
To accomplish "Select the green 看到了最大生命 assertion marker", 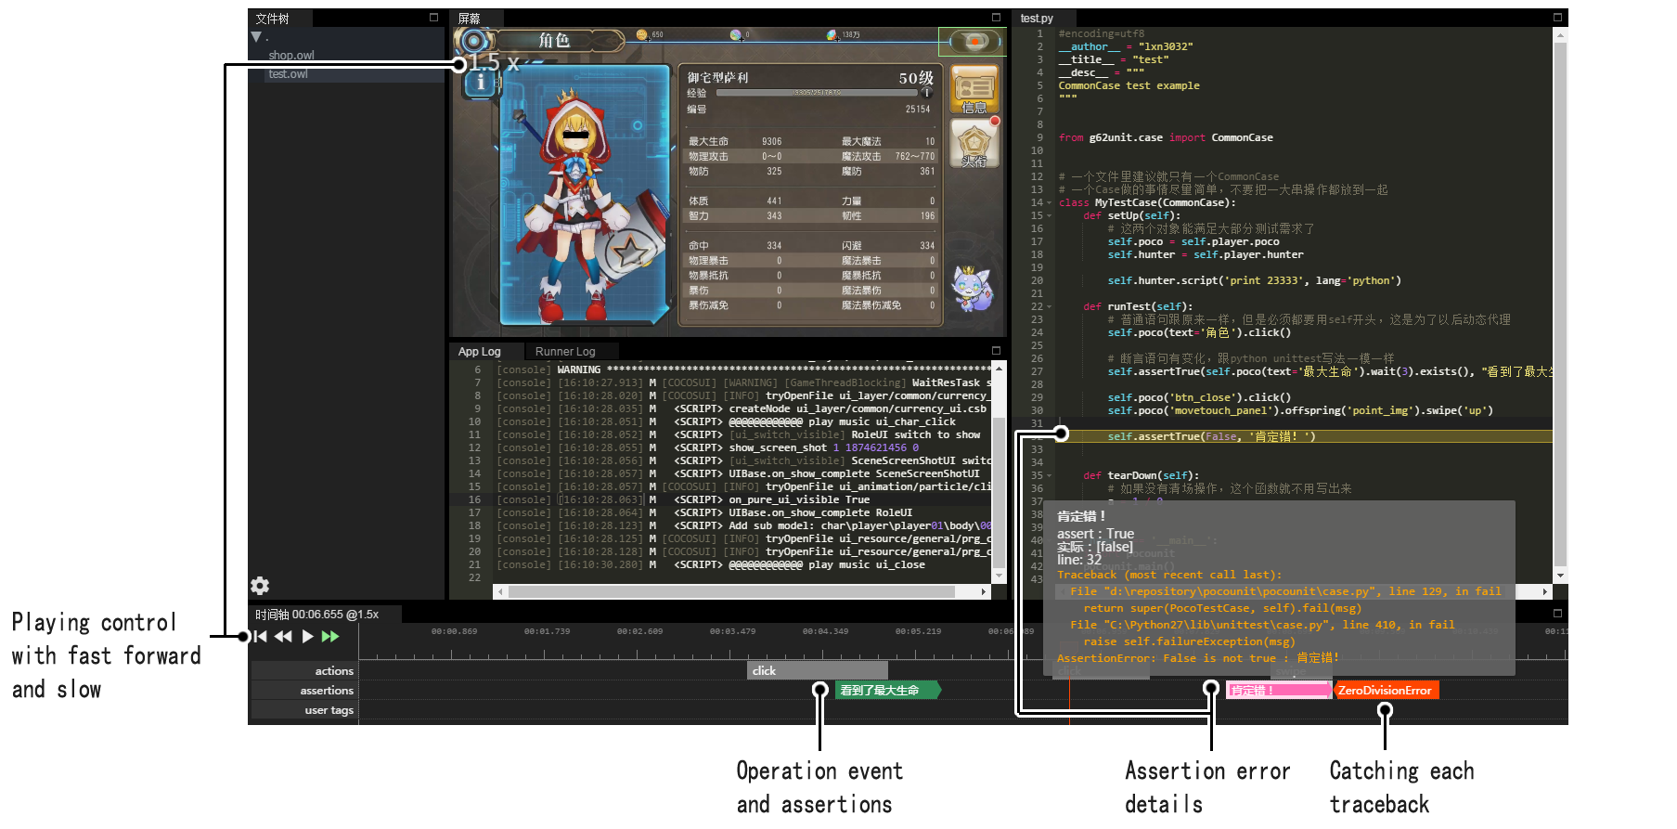I will (888, 690).
